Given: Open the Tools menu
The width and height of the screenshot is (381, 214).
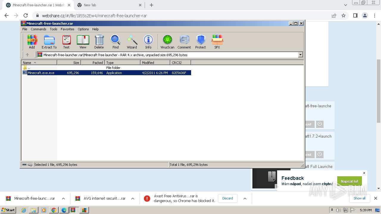Looking at the screenshot, I should 54,29.
